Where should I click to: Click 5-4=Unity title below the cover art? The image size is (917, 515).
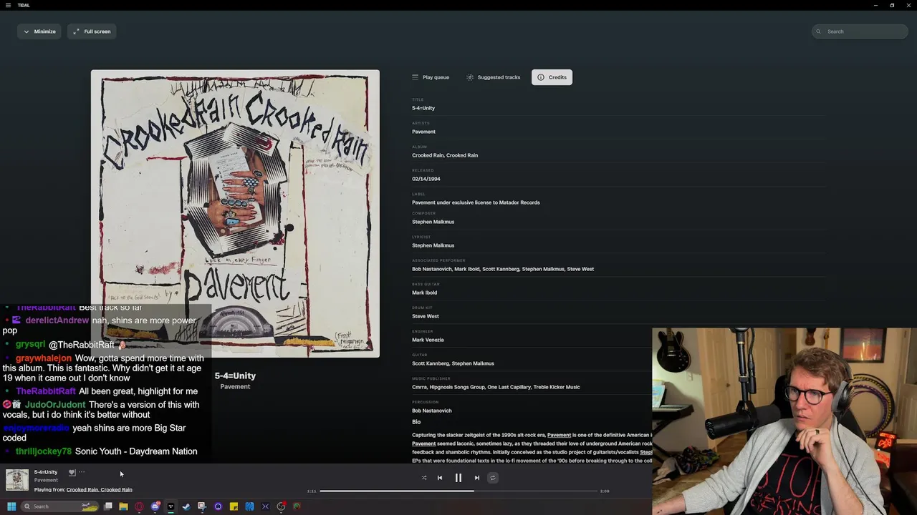coord(235,376)
